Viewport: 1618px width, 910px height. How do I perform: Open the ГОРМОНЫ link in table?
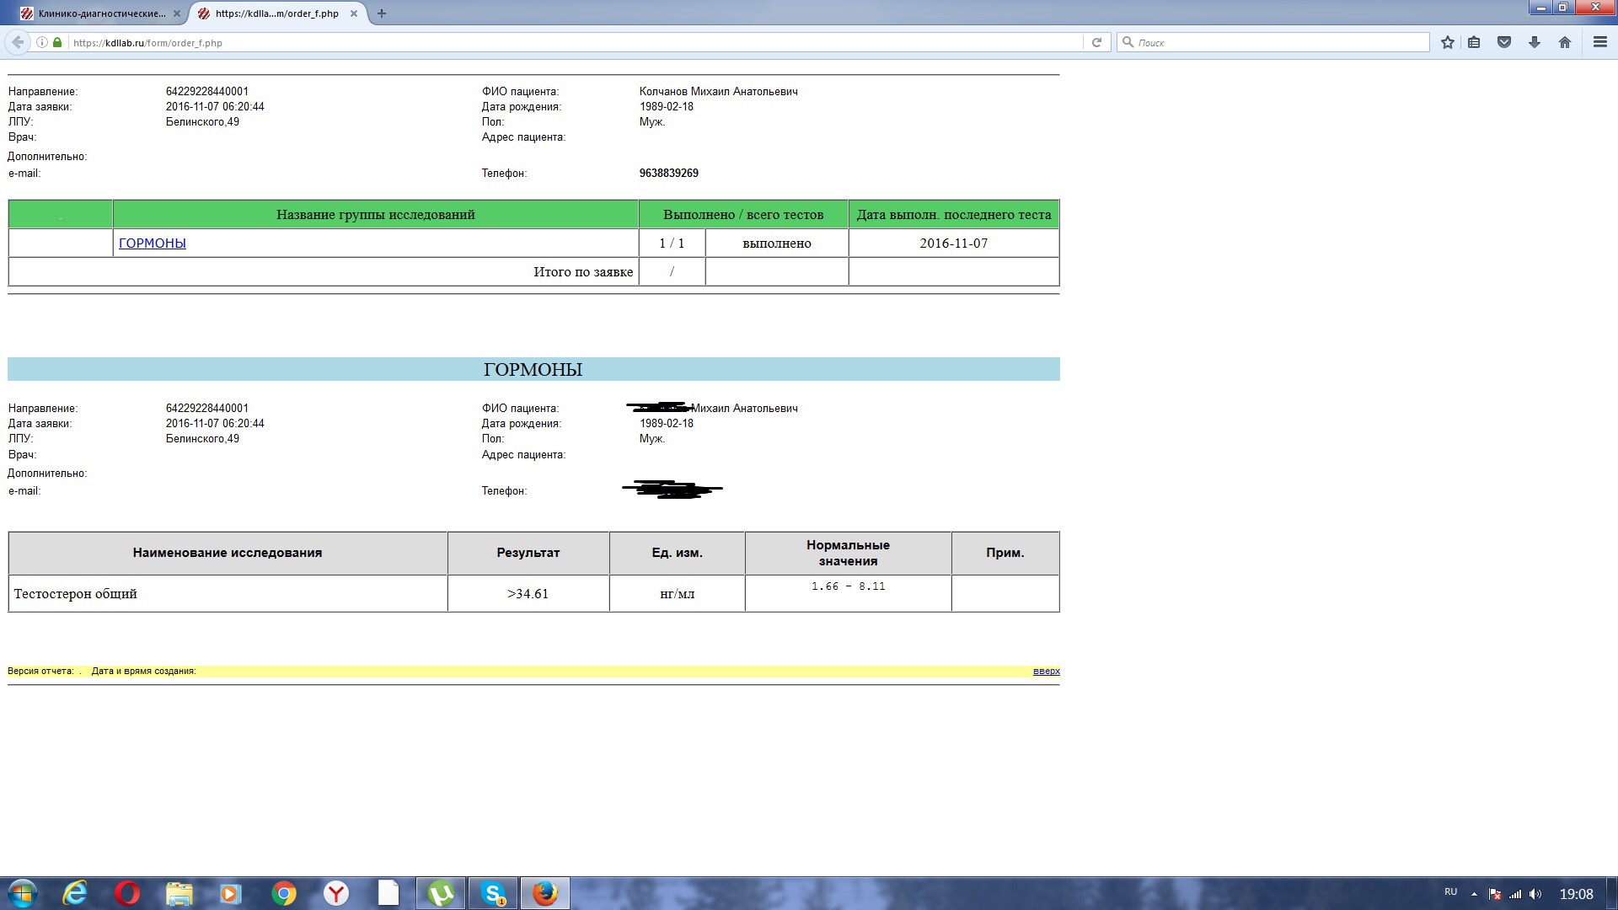pos(153,244)
